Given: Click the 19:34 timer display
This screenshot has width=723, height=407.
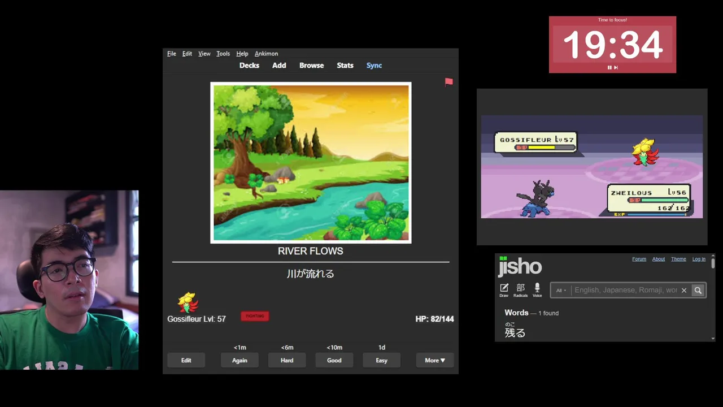Looking at the screenshot, I should click(612, 45).
